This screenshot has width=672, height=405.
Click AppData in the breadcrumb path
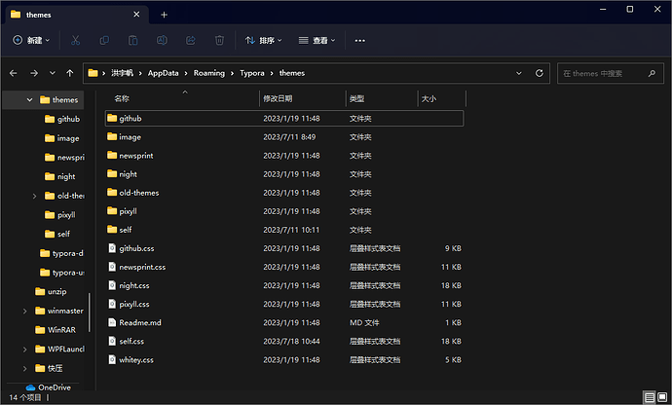[x=163, y=73]
